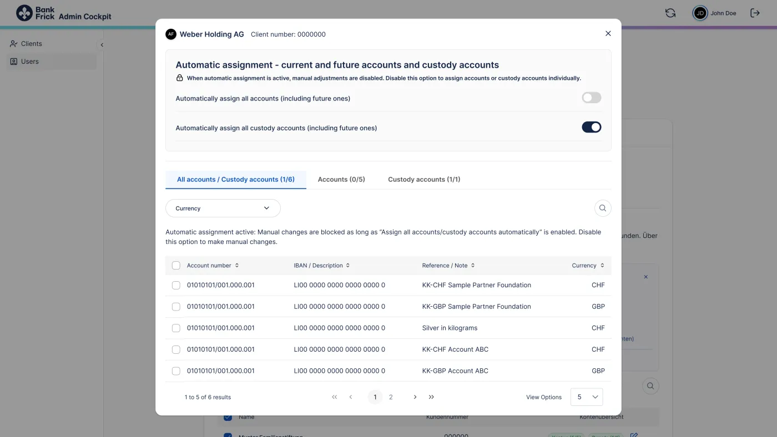The height and width of the screenshot is (437, 777).
Task: Disable automatic custody accounts assignment toggle
Action: [x=591, y=127]
